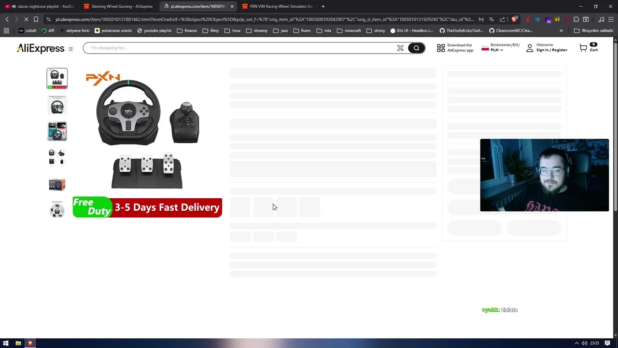Open the browser hamburger menu

[x=611, y=19]
